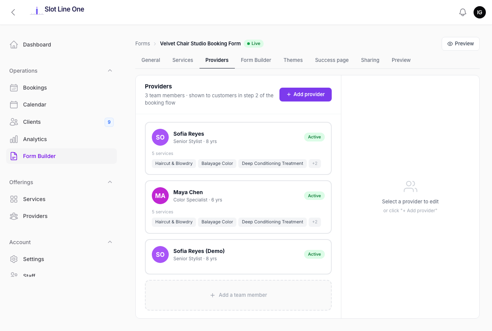
Task: Click Active badge on Maya Chen card
Action: point(314,196)
